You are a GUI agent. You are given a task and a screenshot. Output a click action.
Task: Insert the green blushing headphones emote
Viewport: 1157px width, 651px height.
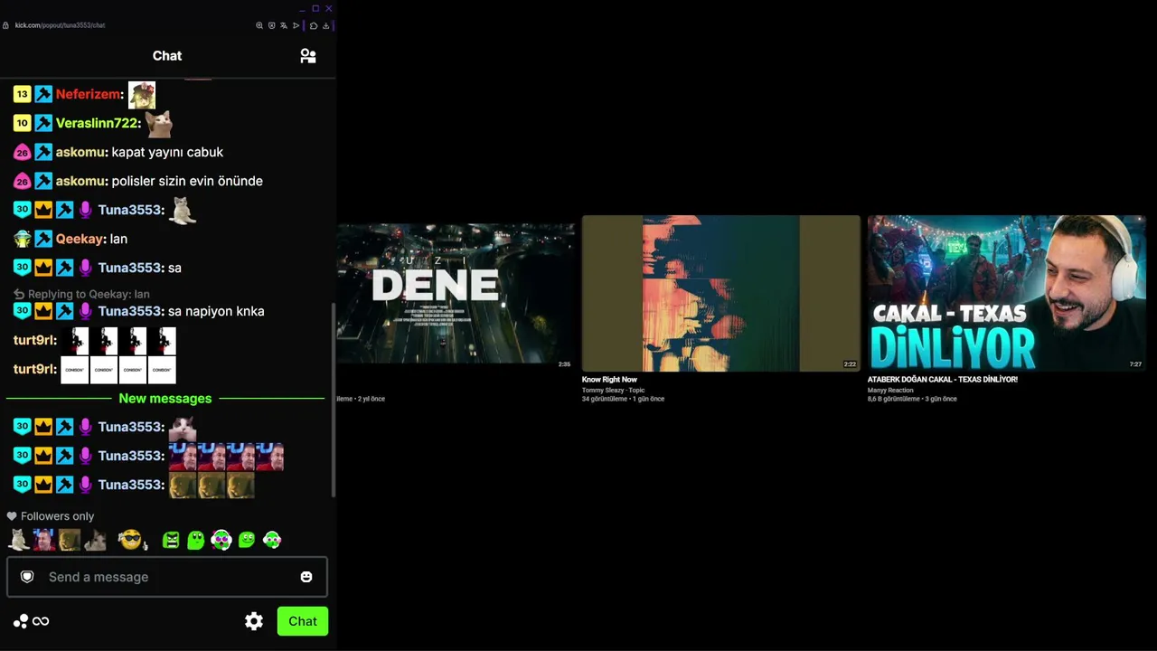[x=272, y=540]
